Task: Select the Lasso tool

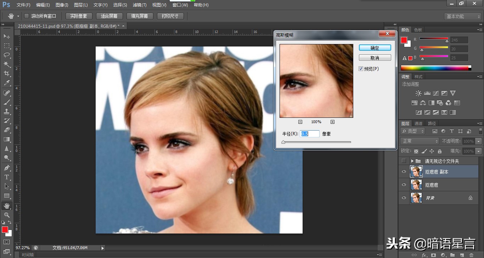Action: coord(7,55)
